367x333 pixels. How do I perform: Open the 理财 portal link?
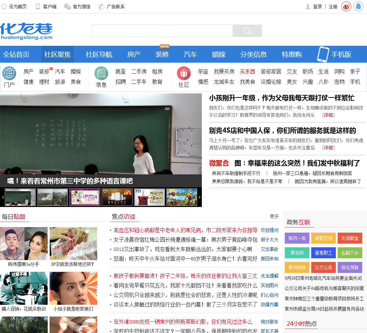click(44, 82)
